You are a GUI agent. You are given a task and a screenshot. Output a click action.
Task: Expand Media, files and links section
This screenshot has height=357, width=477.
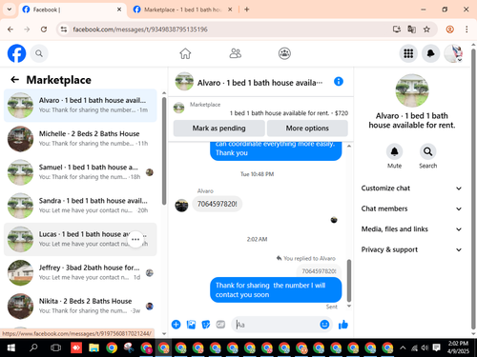pyautogui.click(x=411, y=229)
